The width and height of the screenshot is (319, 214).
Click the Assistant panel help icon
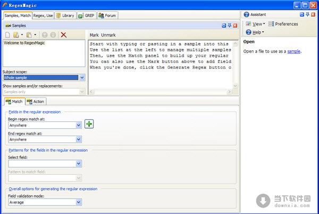246,14
